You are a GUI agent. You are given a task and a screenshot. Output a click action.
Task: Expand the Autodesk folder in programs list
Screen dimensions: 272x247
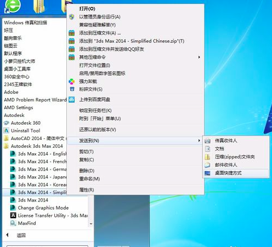[x=14, y=115]
